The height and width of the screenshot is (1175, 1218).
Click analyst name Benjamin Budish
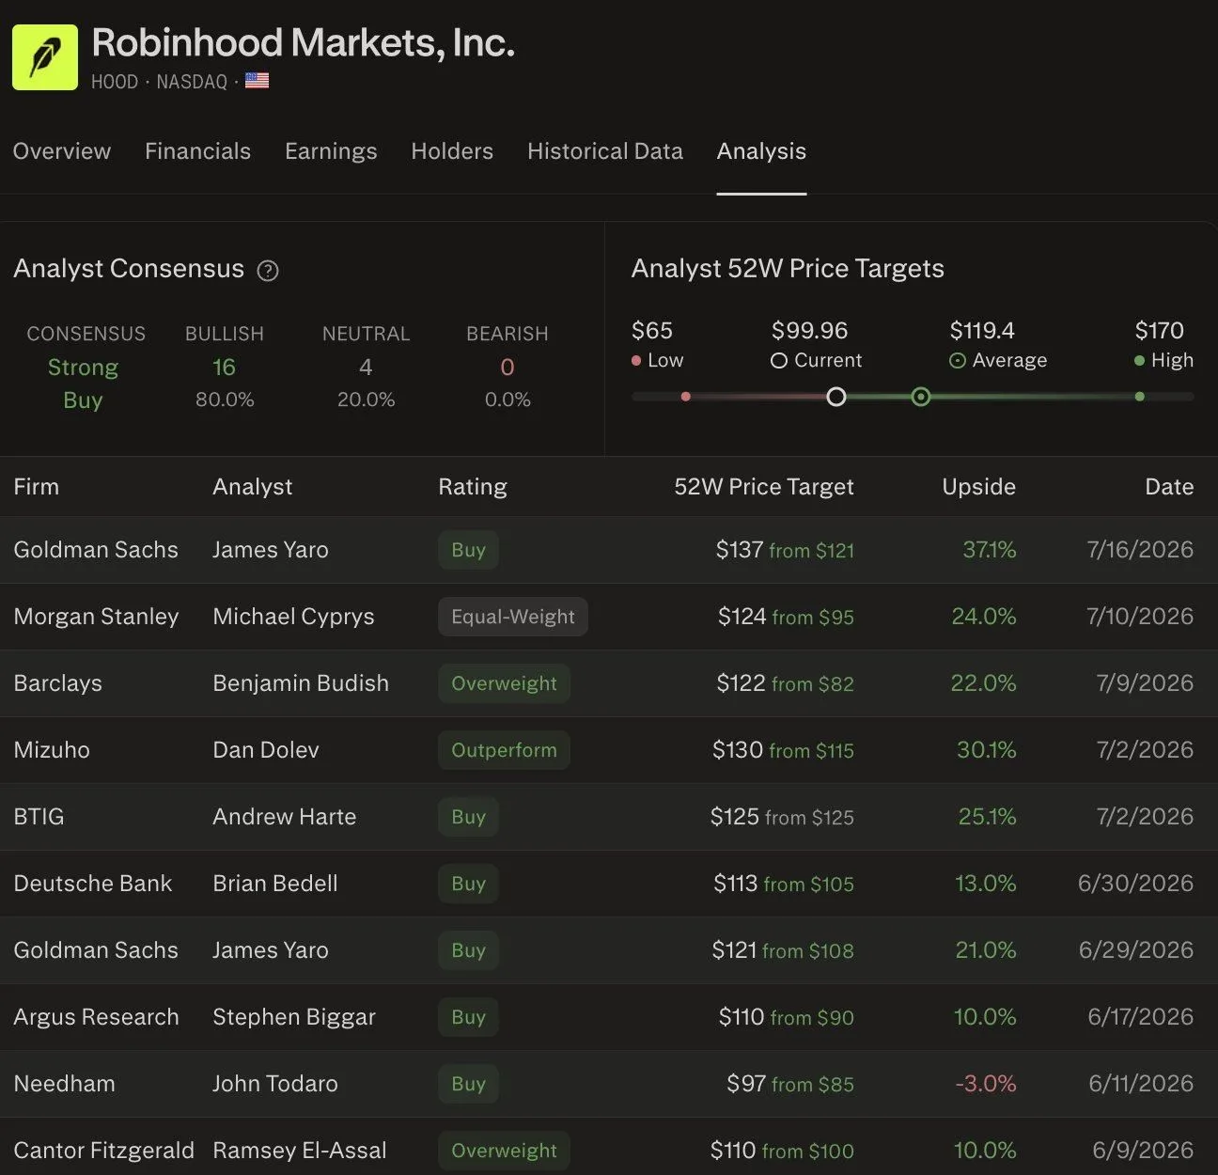(301, 683)
